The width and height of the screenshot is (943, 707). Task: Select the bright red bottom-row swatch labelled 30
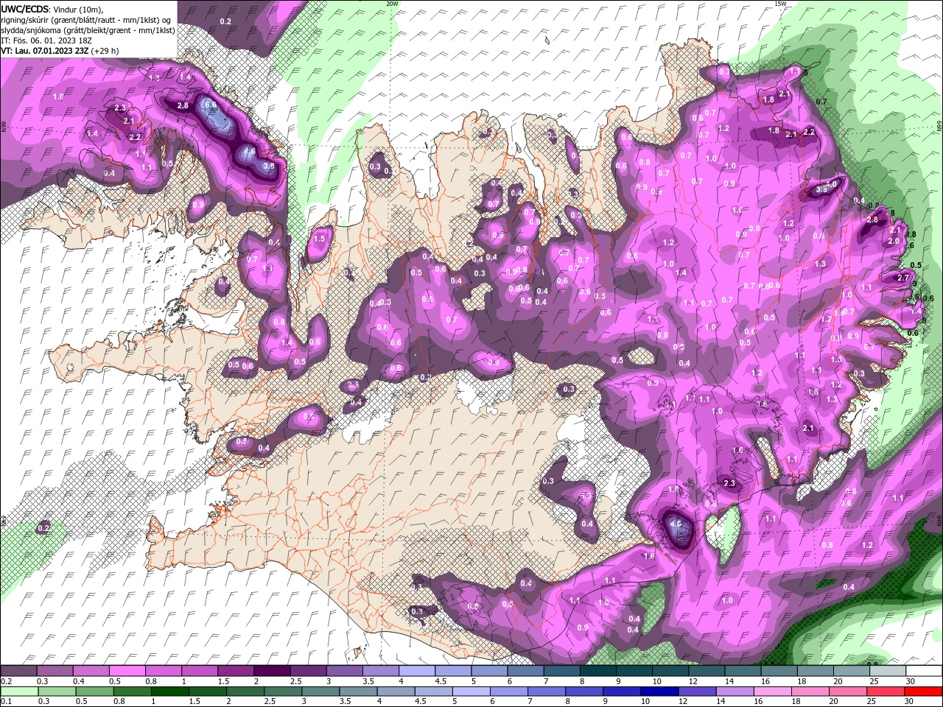(924, 692)
